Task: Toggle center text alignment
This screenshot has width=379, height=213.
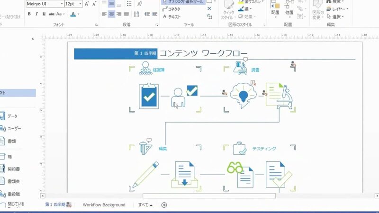Action: (x=111, y=14)
